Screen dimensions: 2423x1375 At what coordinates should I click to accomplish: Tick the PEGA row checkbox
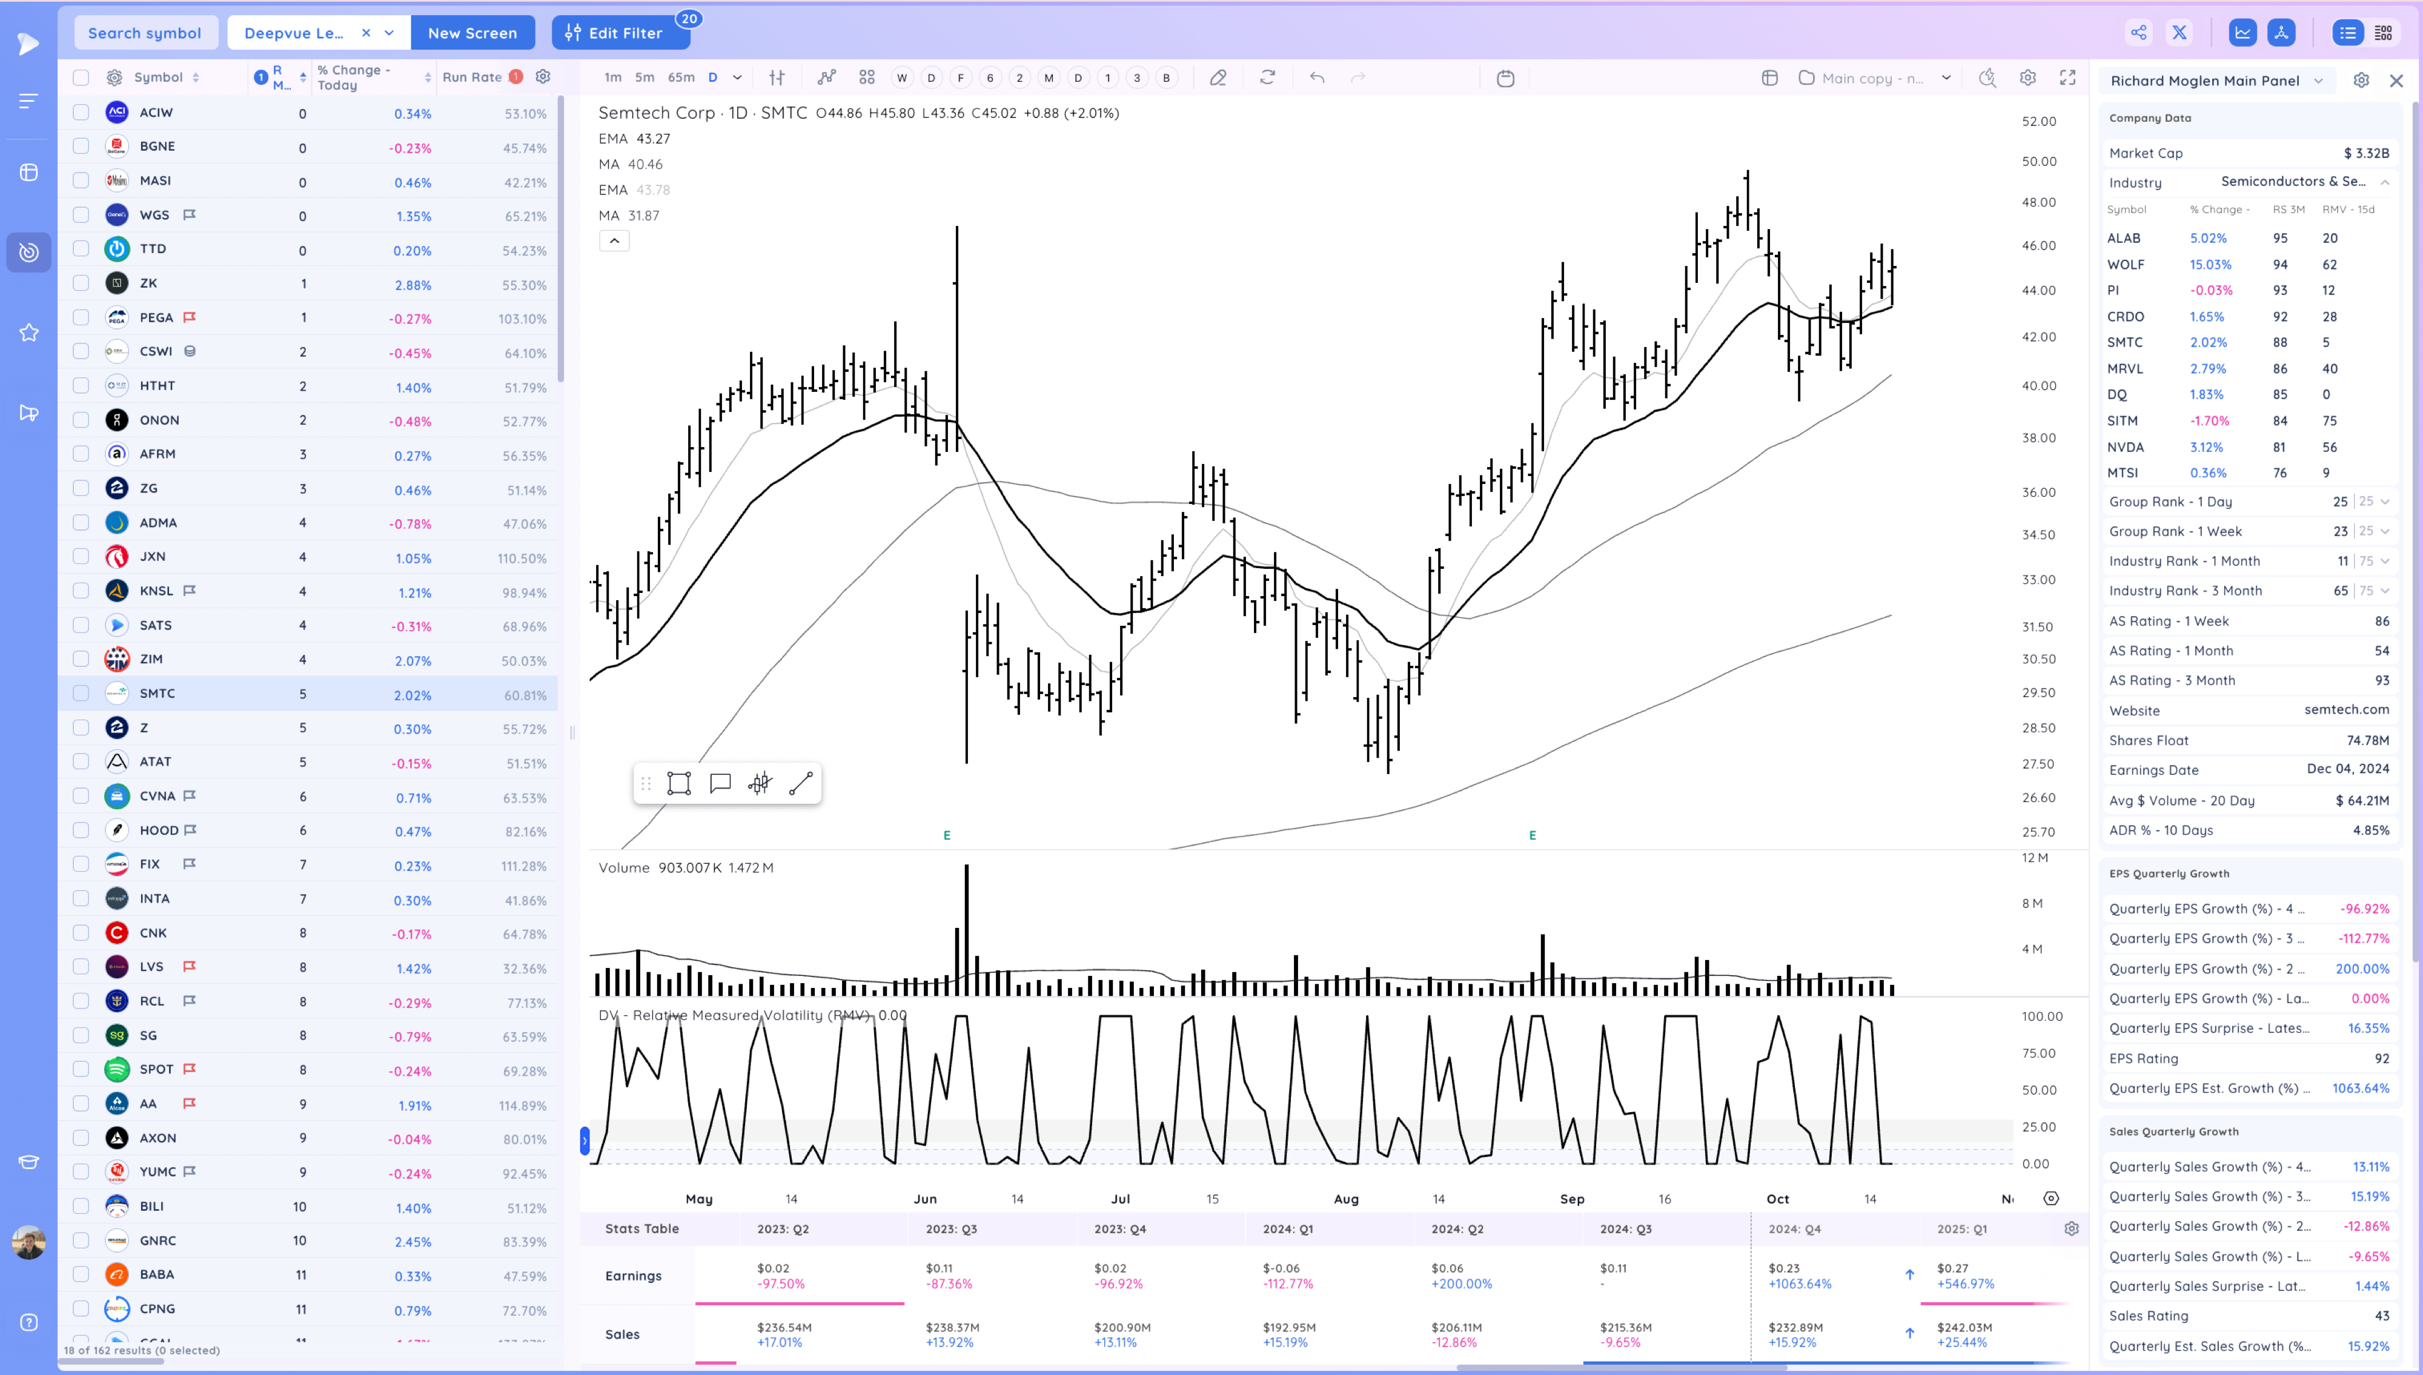(81, 317)
